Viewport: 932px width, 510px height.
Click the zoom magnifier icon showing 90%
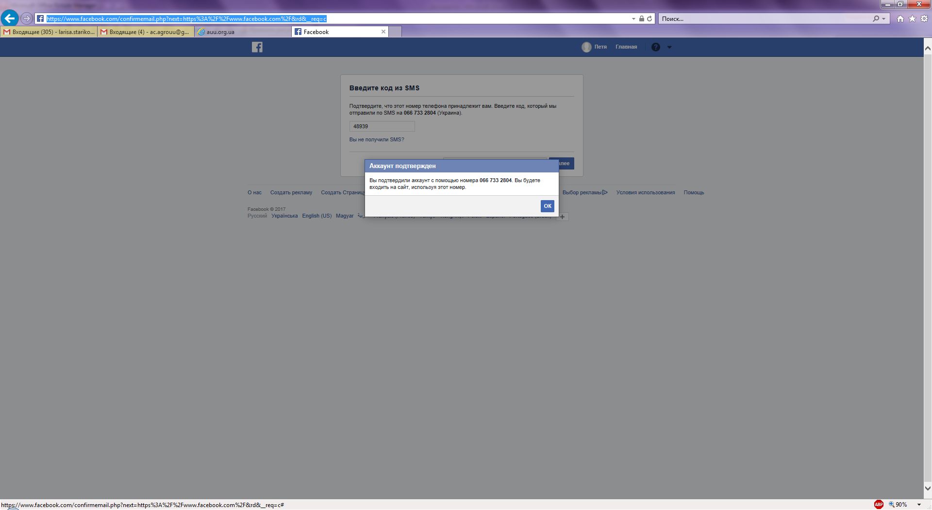[x=892, y=505]
